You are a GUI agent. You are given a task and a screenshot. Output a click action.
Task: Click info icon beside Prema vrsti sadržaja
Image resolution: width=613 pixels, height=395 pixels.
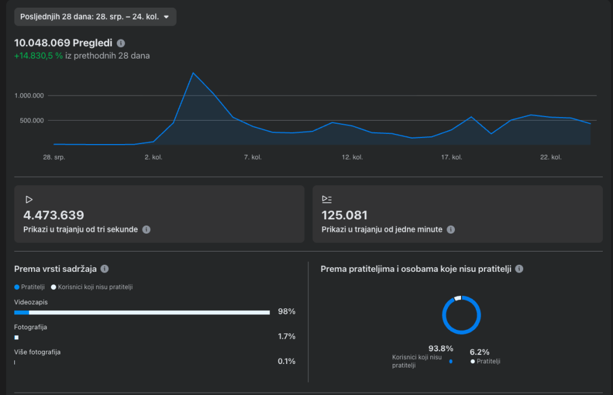click(x=105, y=269)
